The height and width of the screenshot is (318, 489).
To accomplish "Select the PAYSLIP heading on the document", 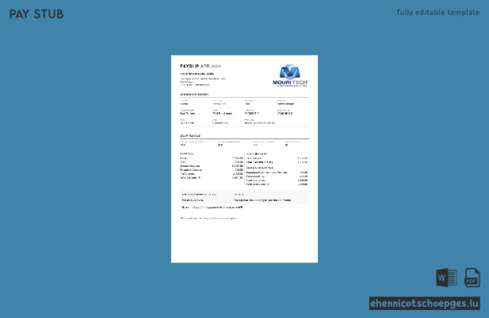I will 200,66.
